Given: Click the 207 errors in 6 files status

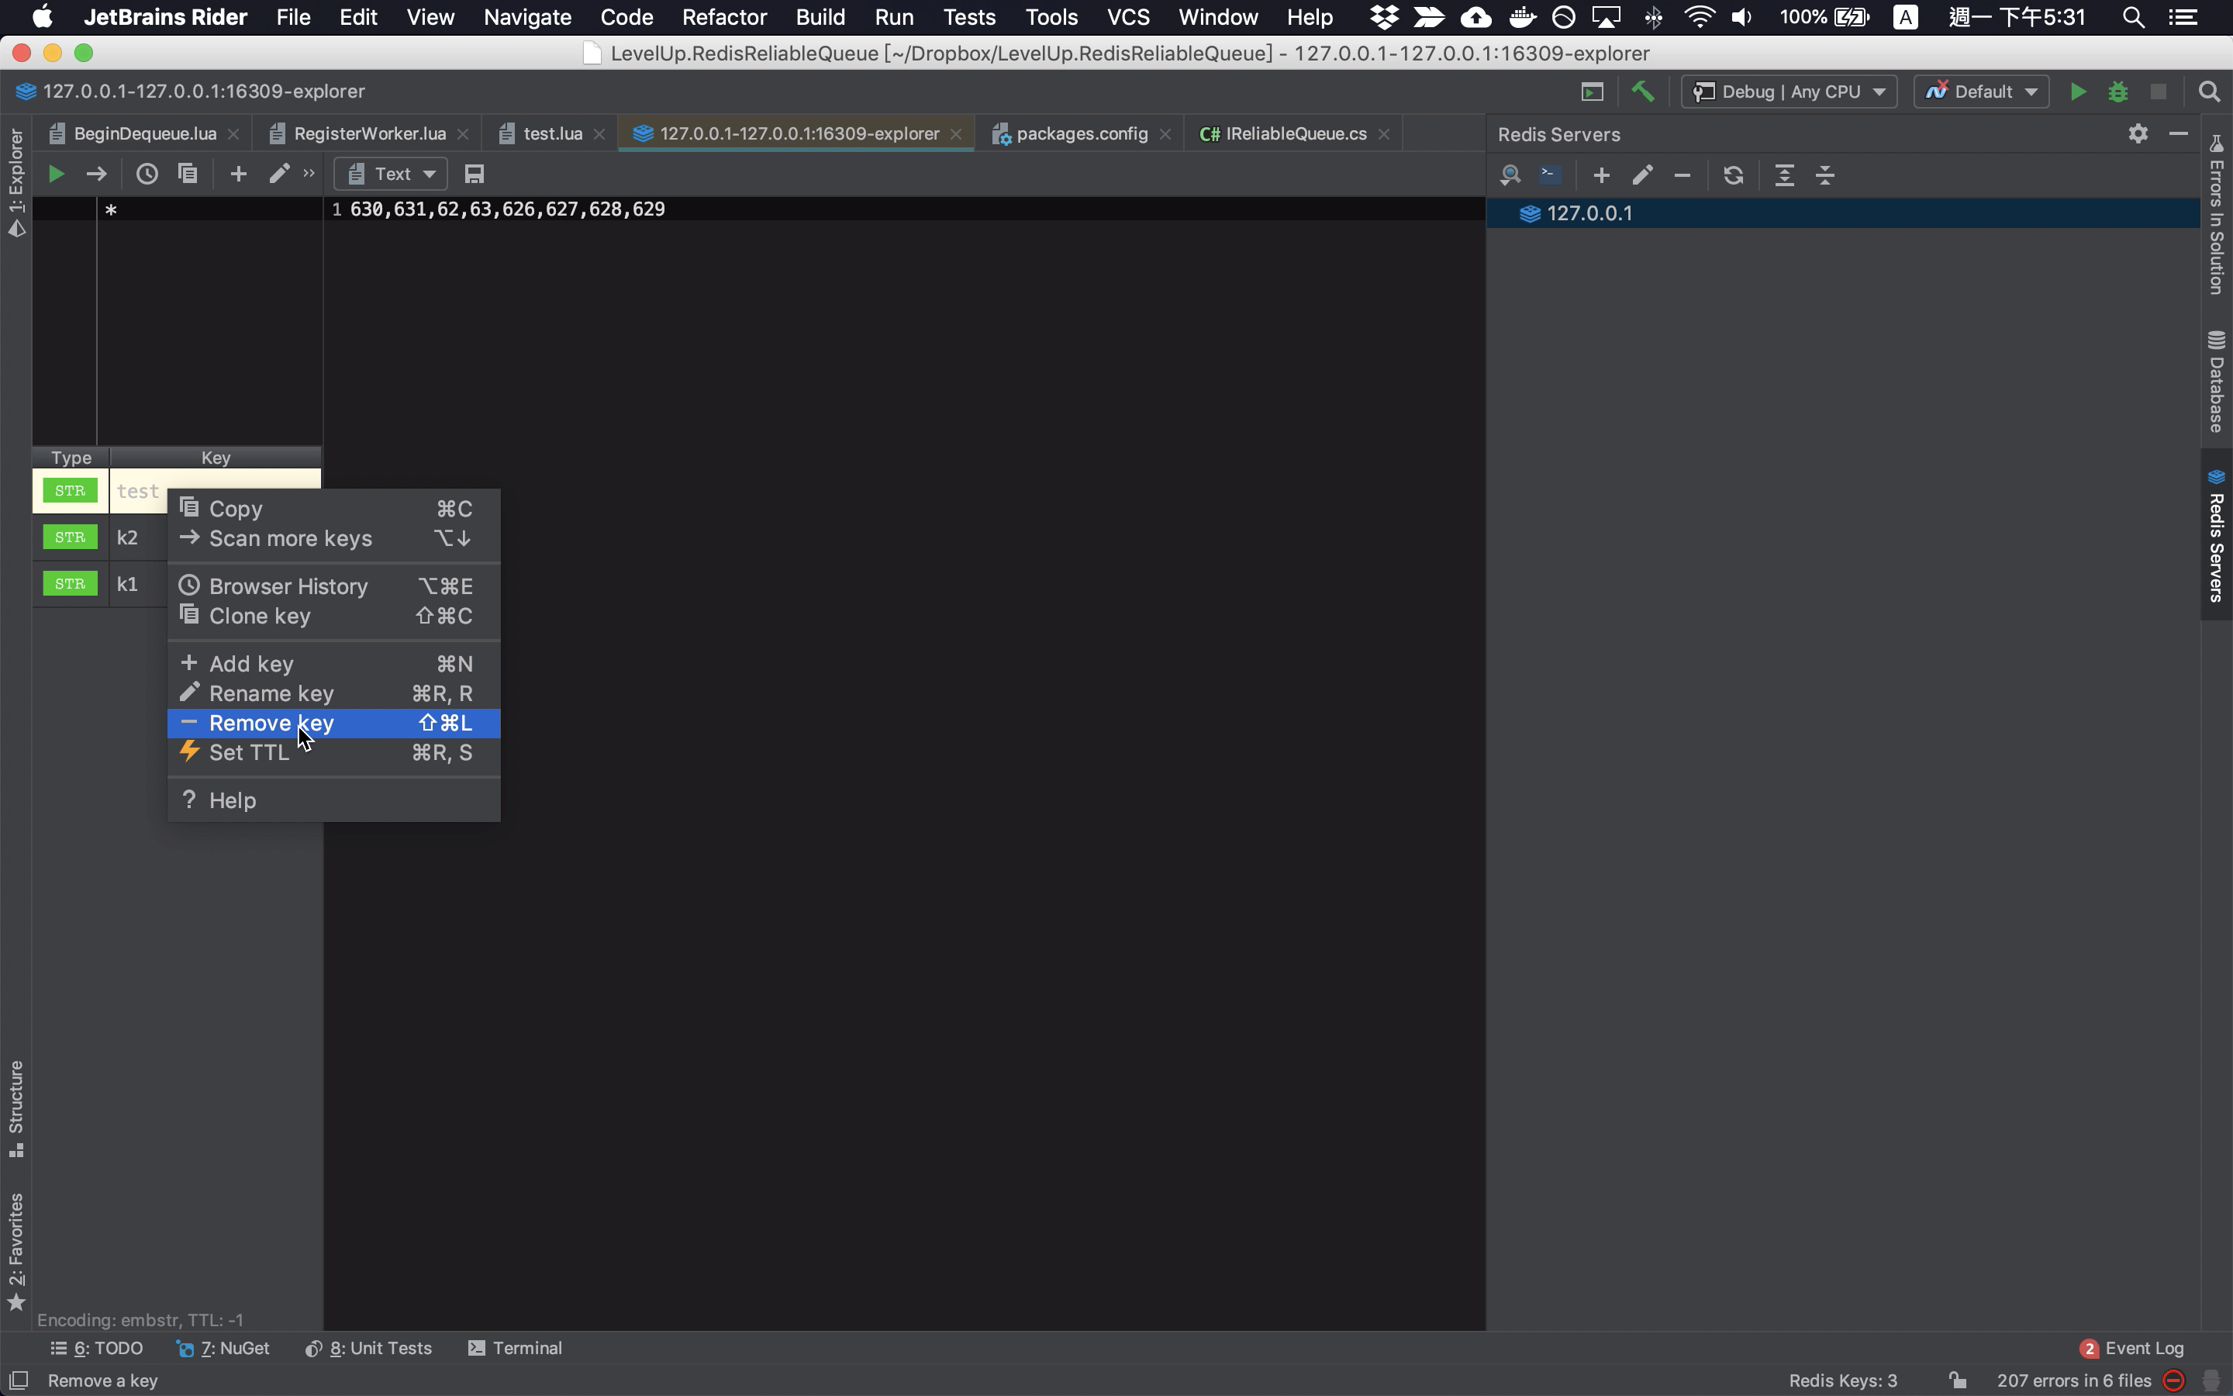Looking at the screenshot, I should (x=2073, y=1380).
